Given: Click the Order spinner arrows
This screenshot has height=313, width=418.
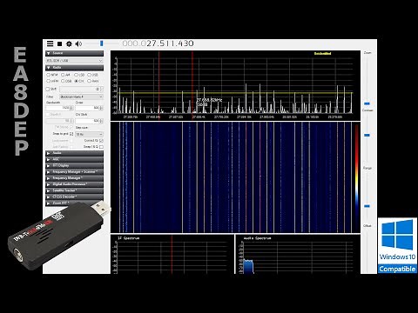Looking at the screenshot, I should (x=101, y=108).
